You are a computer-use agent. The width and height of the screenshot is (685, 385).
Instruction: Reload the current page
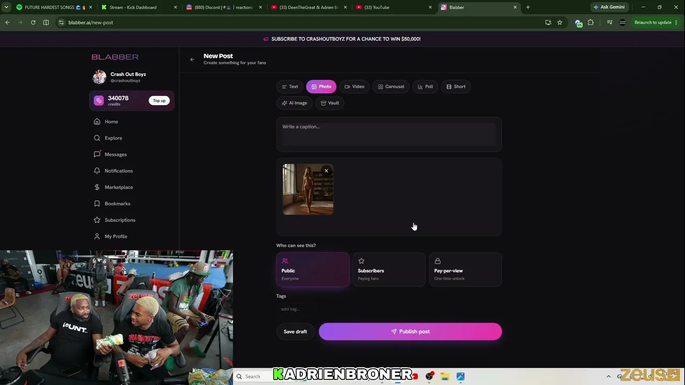pyautogui.click(x=33, y=22)
